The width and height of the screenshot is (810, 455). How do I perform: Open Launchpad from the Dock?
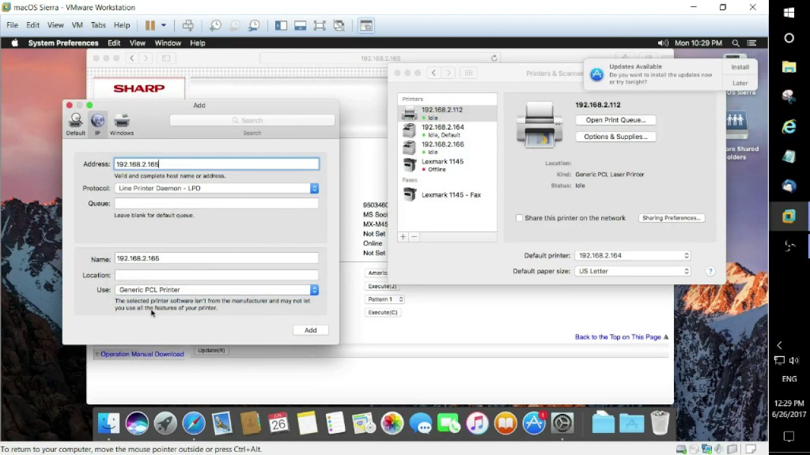(165, 423)
